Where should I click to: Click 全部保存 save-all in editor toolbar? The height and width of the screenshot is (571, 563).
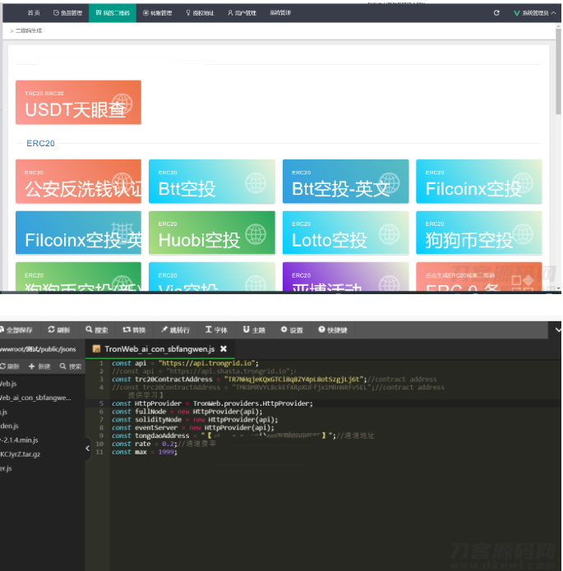pyautogui.click(x=16, y=330)
